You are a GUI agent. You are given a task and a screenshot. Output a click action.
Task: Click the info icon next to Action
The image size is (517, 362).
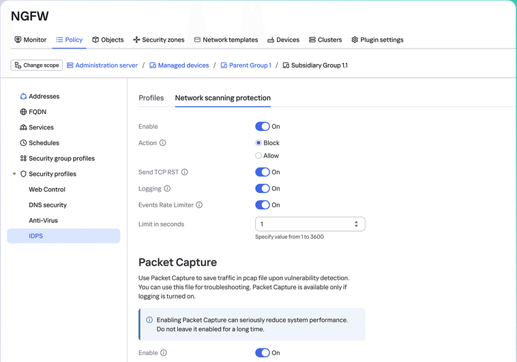162,142
